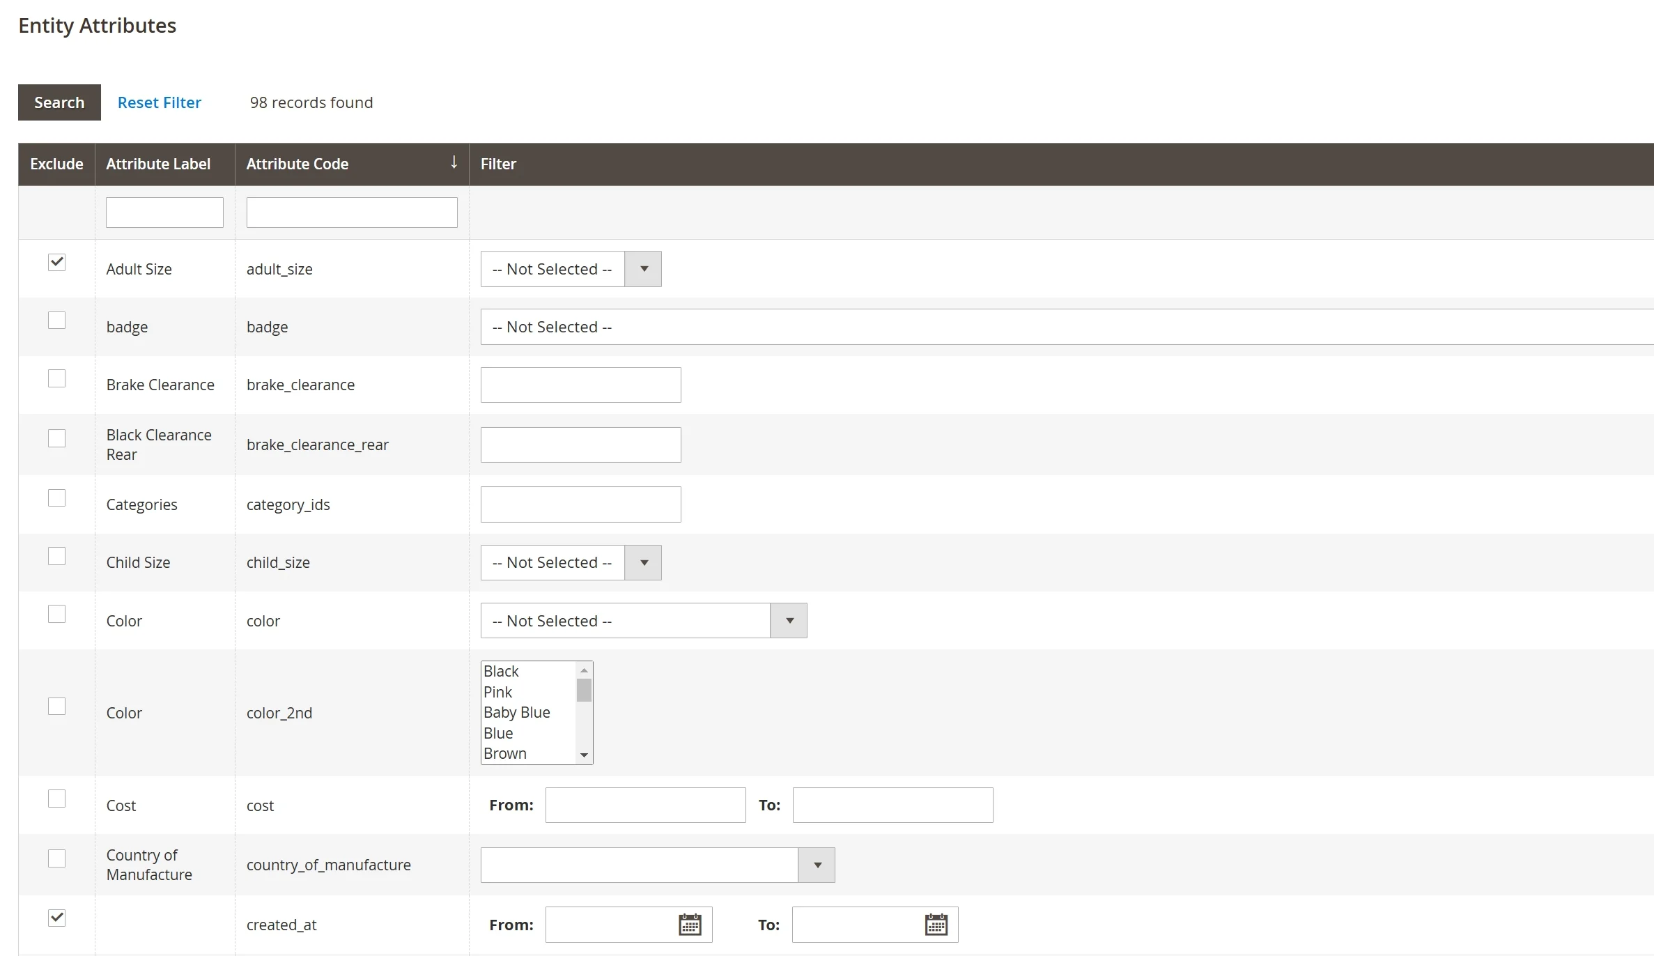Click Reset Filter to clear all filters
This screenshot has height=956, width=1654.
pos(158,101)
